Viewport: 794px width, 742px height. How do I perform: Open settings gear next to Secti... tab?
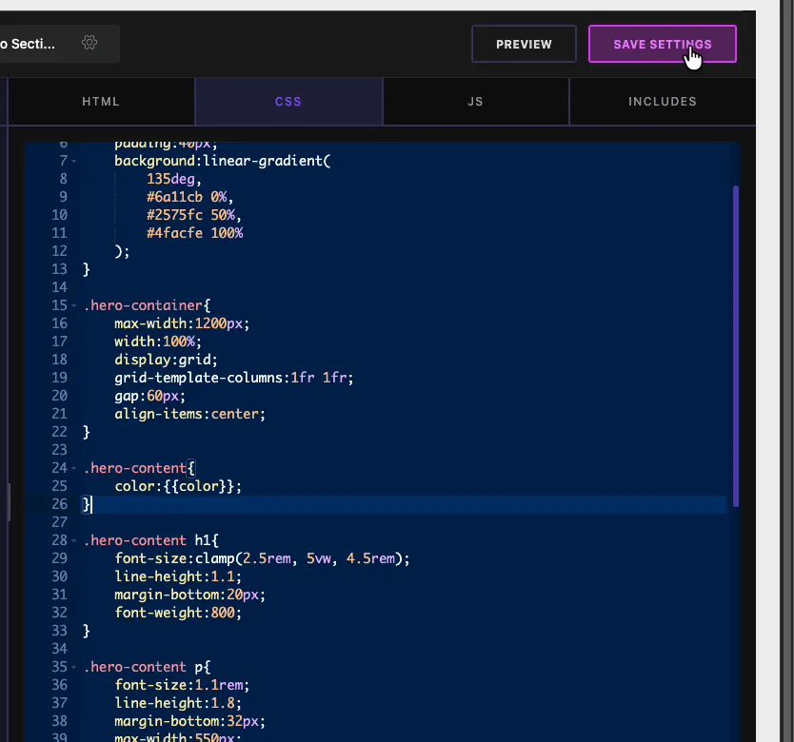click(89, 43)
